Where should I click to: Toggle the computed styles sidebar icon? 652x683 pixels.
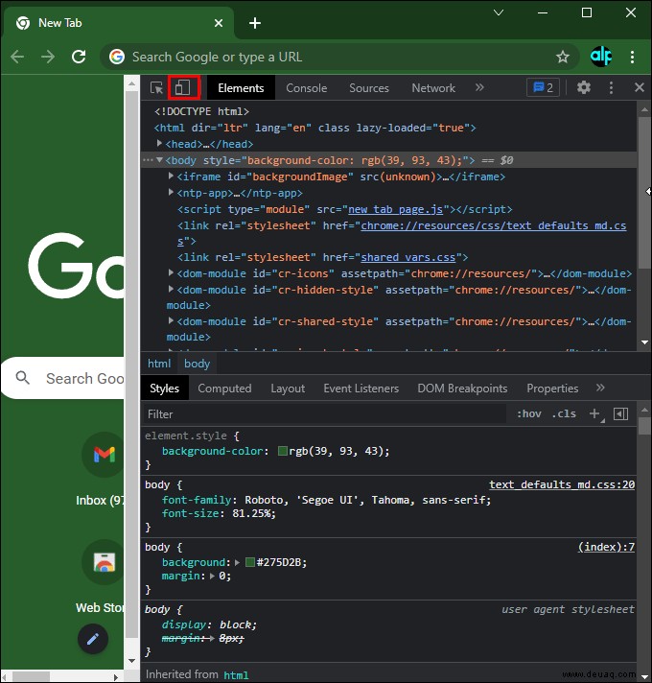click(620, 413)
